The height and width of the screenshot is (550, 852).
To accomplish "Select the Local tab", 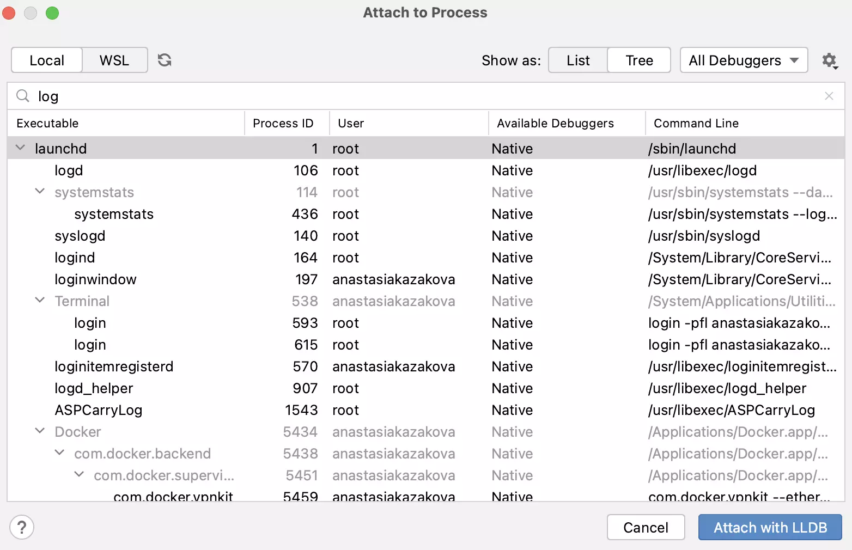I will [x=47, y=60].
